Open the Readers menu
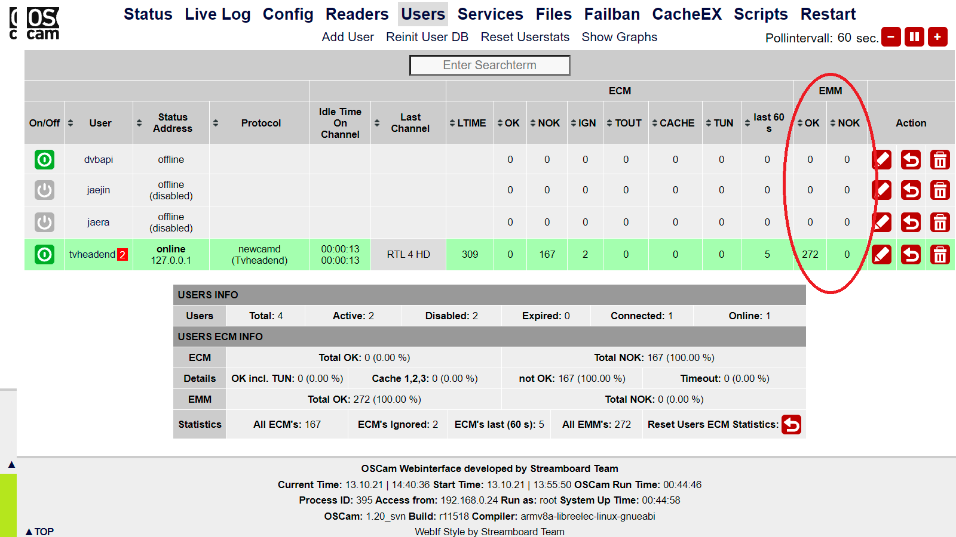Viewport: 956px width, 537px height. (x=357, y=14)
